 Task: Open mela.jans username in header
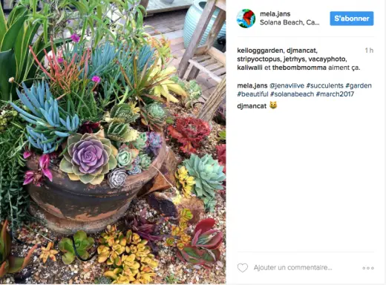(x=275, y=14)
